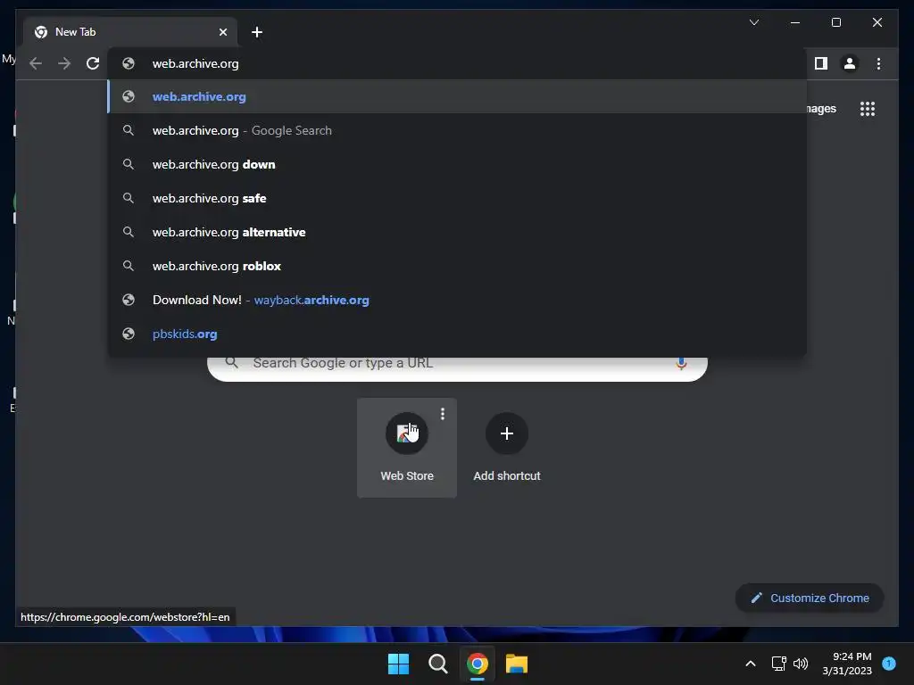
Task: Open File Explorer from the taskbar
Action: coord(517,664)
